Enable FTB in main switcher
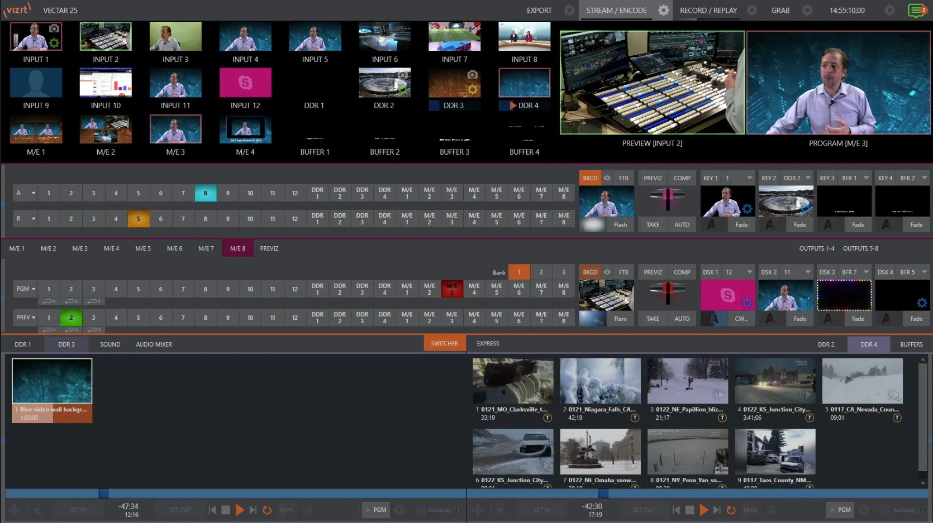The width and height of the screenshot is (933, 523). [x=623, y=272]
